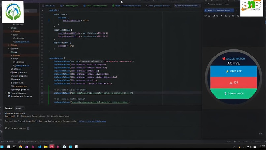Viewport: 266px width, 150px height.
Task: Open Chrome from the taskbar
Action: coord(21,147)
